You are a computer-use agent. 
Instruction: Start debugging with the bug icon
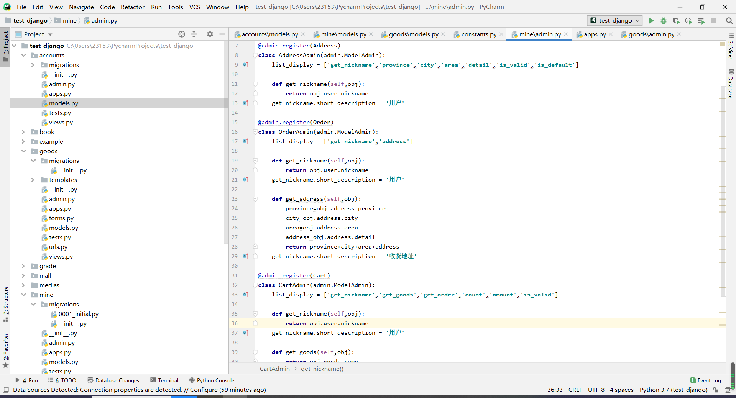point(664,21)
